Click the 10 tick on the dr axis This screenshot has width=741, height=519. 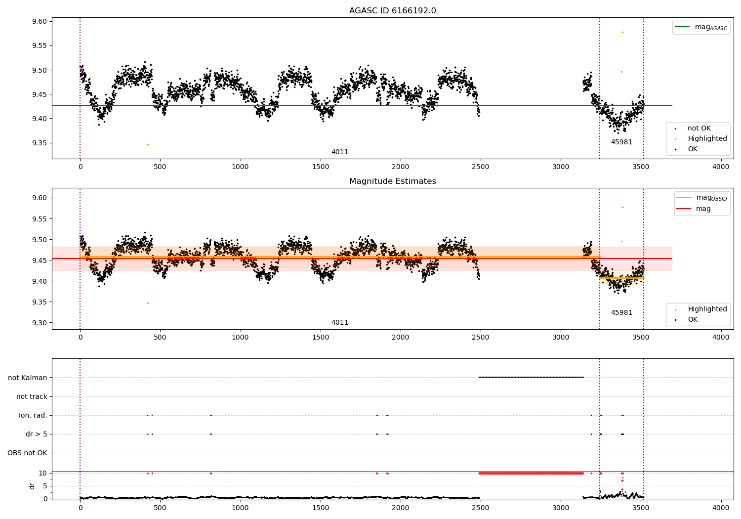click(43, 474)
